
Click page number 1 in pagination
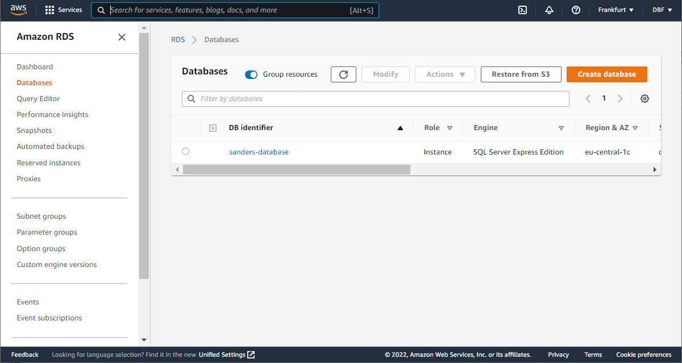604,98
